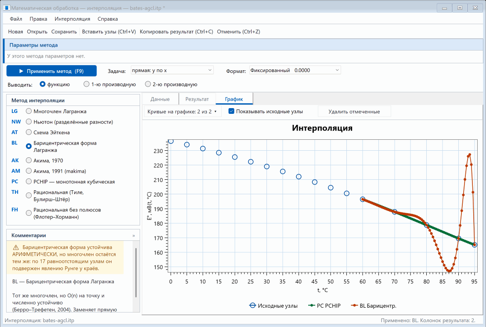Click Применить метод (F9) button

coord(51,71)
